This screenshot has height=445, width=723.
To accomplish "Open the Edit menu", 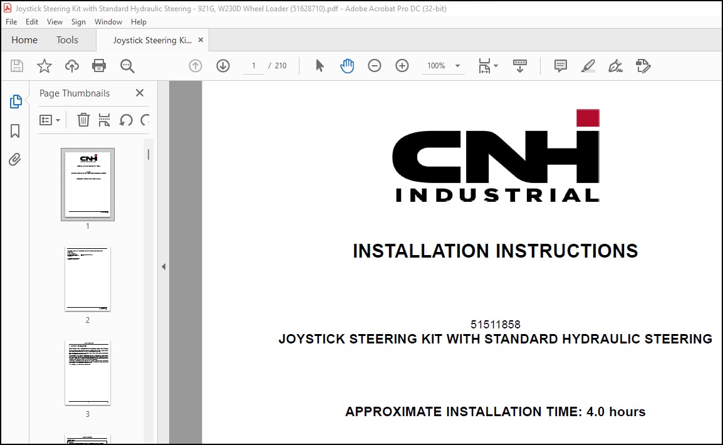I will coord(32,22).
